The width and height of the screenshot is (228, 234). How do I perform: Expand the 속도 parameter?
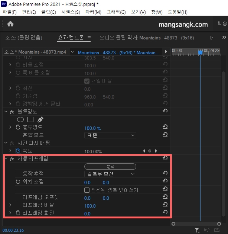(10, 151)
